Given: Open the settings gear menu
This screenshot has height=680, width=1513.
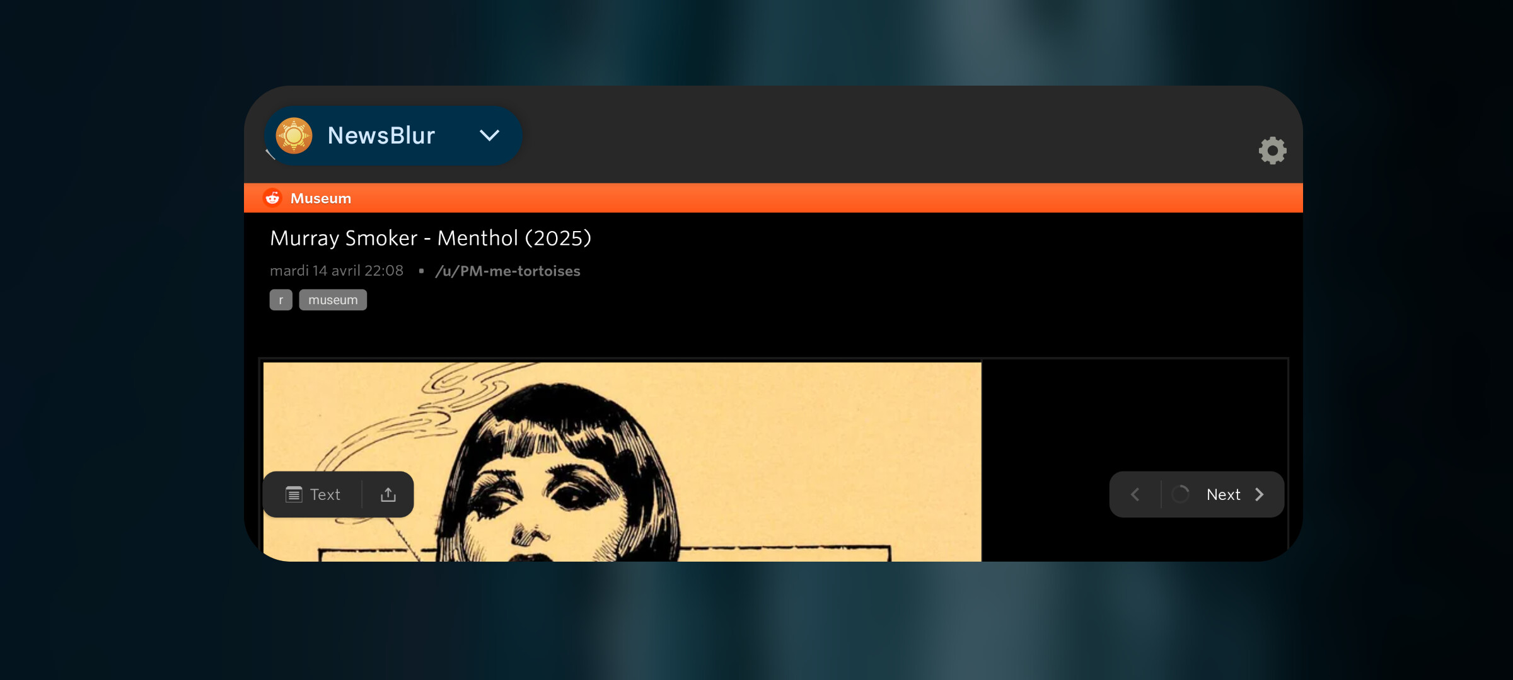Looking at the screenshot, I should (1272, 150).
